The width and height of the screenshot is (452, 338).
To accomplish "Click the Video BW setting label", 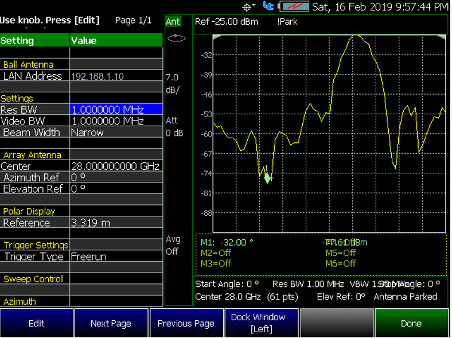I will tap(23, 121).
